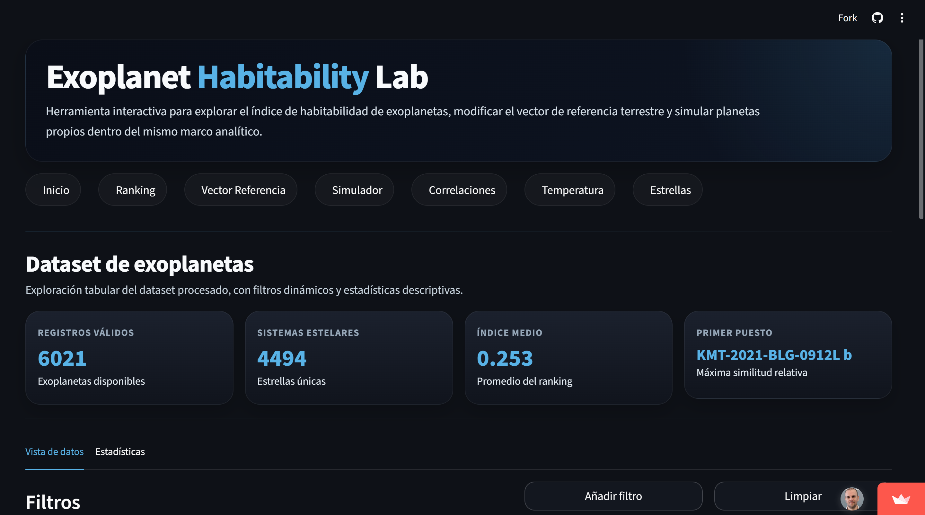Click the page vertical scrollbar
The height and width of the screenshot is (515, 925).
coord(921,129)
